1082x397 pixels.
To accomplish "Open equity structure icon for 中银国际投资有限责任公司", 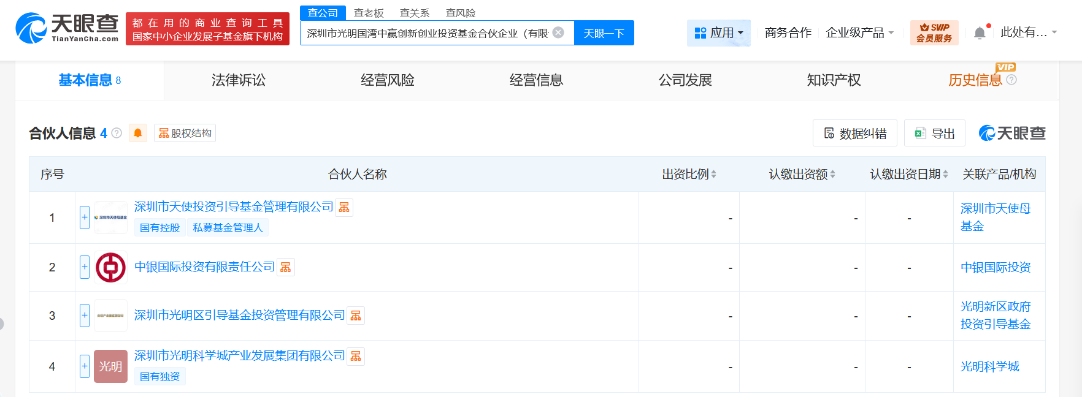I will 286,267.
